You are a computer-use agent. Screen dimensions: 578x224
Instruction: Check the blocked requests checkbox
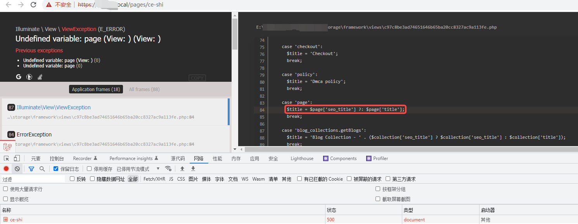pos(349,179)
